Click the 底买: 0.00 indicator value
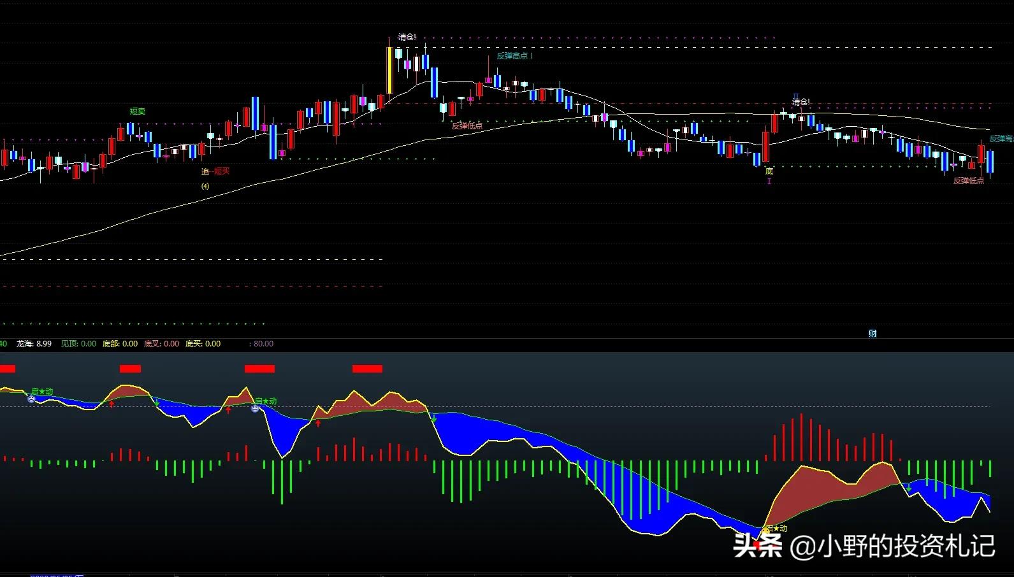The width and height of the screenshot is (1014, 577). [203, 344]
